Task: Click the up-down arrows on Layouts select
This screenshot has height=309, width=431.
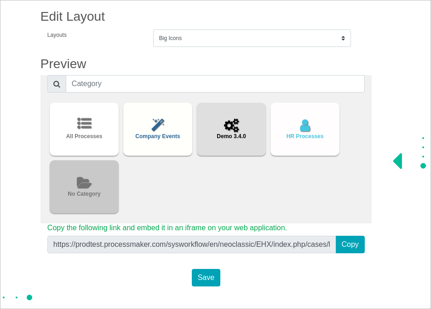Action: click(x=343, y=38)
